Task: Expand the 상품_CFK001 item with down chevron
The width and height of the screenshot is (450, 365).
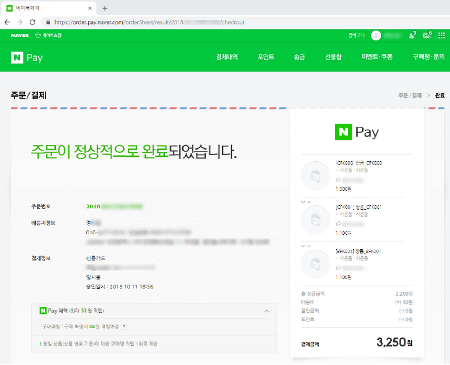Action: [x=303, y=202]
